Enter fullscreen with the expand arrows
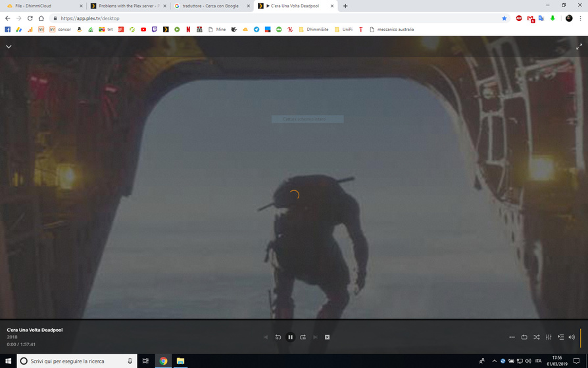 [x=579, y=47]
